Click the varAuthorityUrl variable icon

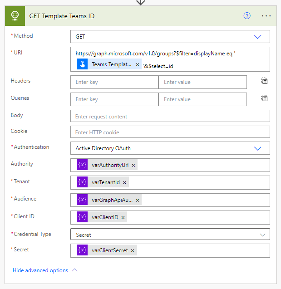click(x=82, y=165)
